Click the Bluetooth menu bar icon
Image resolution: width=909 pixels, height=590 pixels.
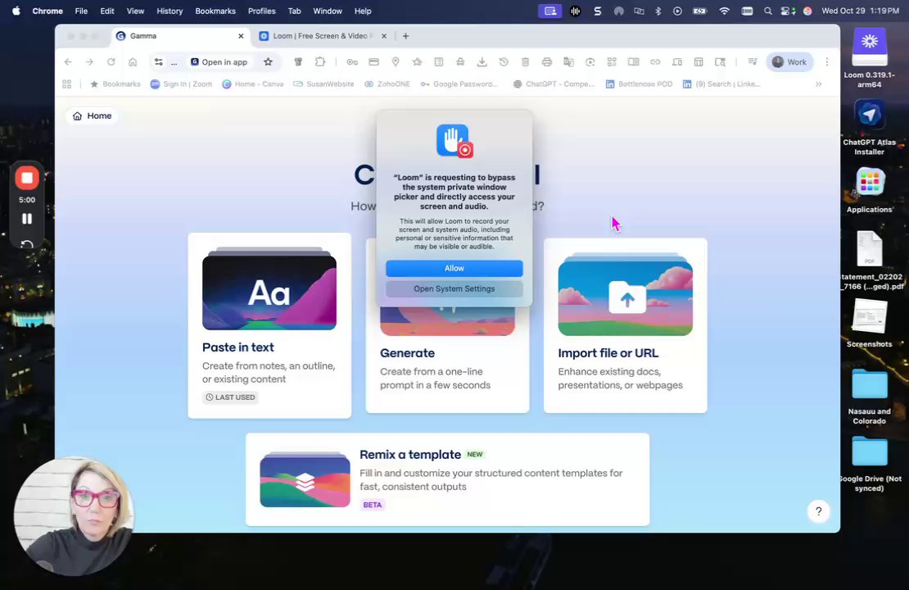click(x=658, y=11)
